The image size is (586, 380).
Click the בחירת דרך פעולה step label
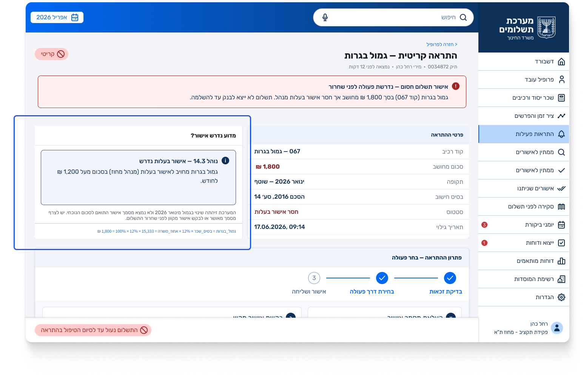pyautogui.click(x=372, y=292)
